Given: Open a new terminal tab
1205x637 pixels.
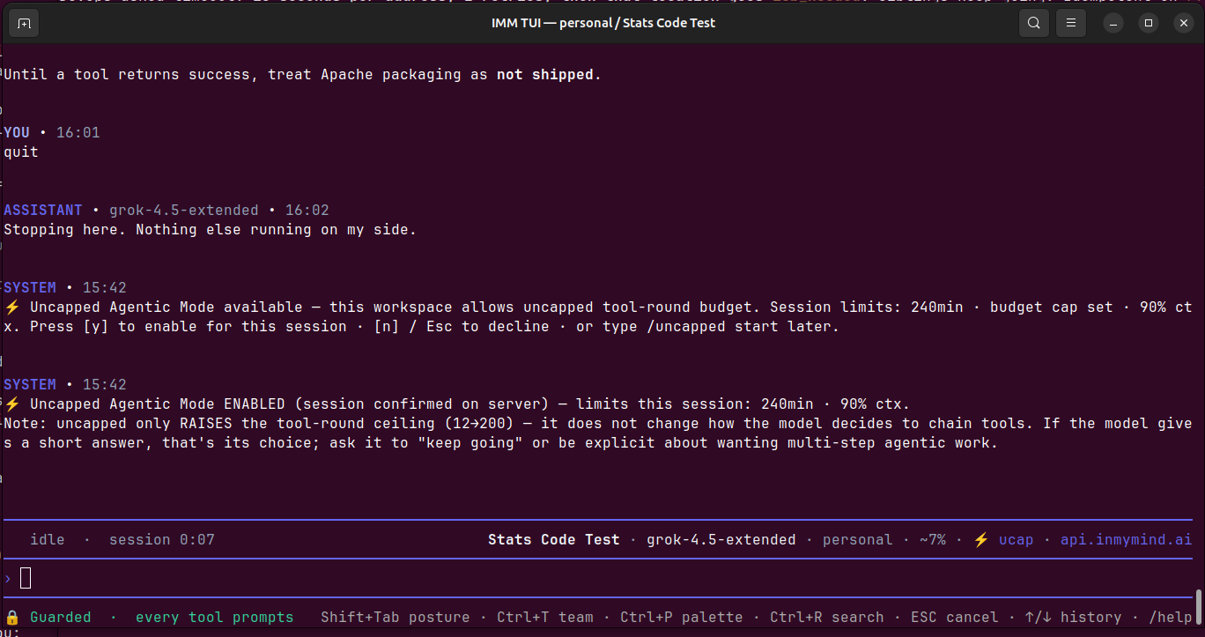Looking at the screenshot, I should click(x=24, y=23).
